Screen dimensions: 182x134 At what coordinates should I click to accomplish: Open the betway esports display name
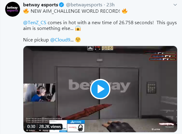[x=41, y=5]
